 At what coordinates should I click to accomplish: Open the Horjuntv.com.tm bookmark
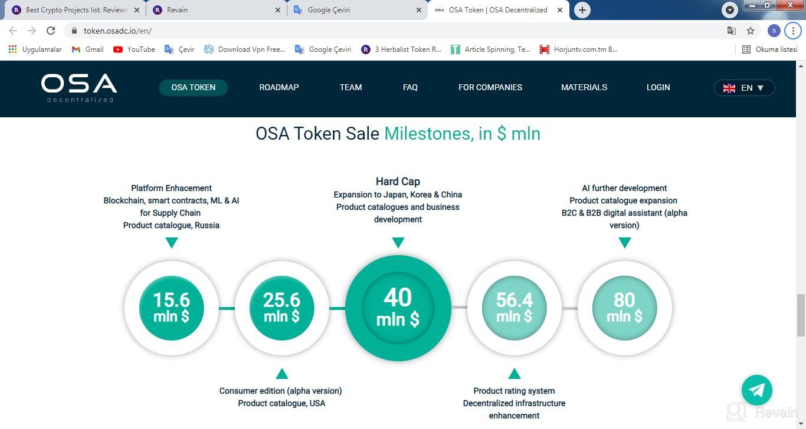578,49
